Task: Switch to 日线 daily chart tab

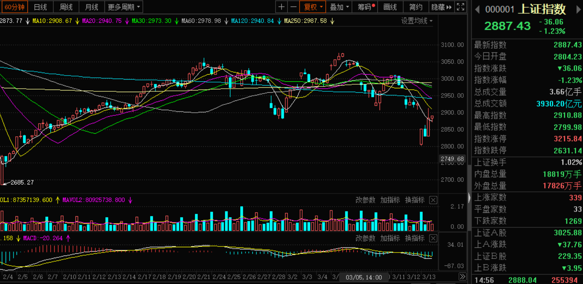Action: [40, 7]
